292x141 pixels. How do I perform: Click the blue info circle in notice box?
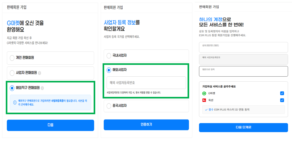pyautogui.click(x=15, y=102)
